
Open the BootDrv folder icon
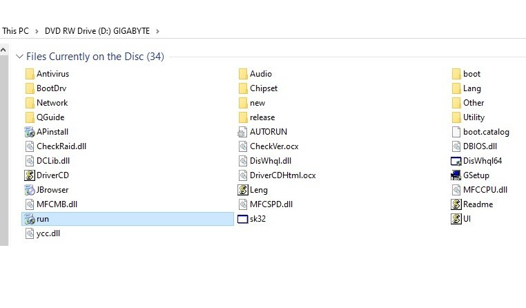click(30, 88)
